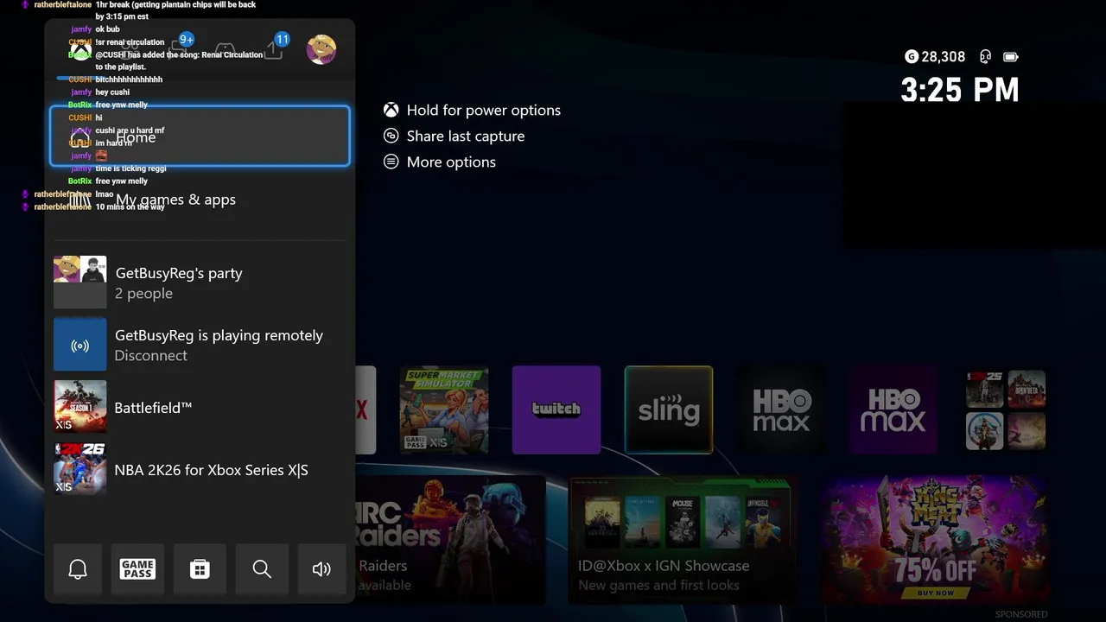Screen dimensions: 1106x622
Task: Click Hold for power options hint
Action: [472, 110]
